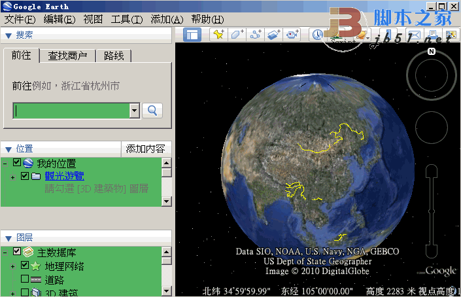Click the 添加内容 button
The height and width of the screenshot is (297, 461).
[146, 148]
